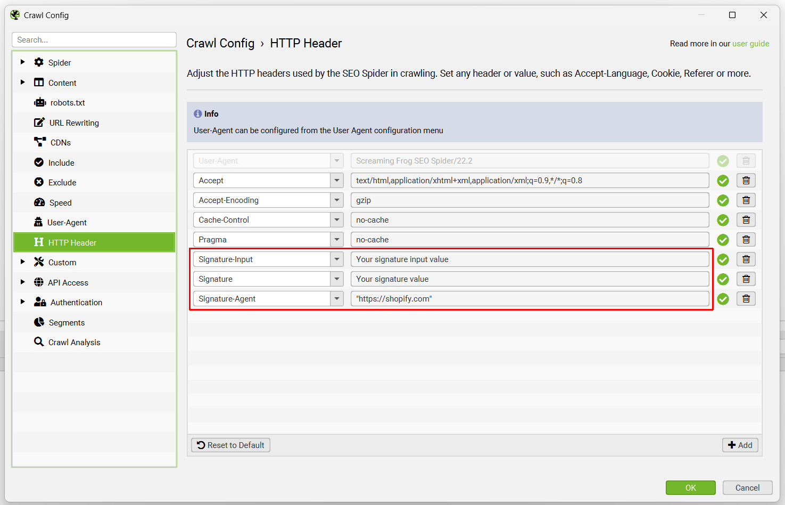Delete the Accept header row

pyautogui.click(x=746, y=181)
